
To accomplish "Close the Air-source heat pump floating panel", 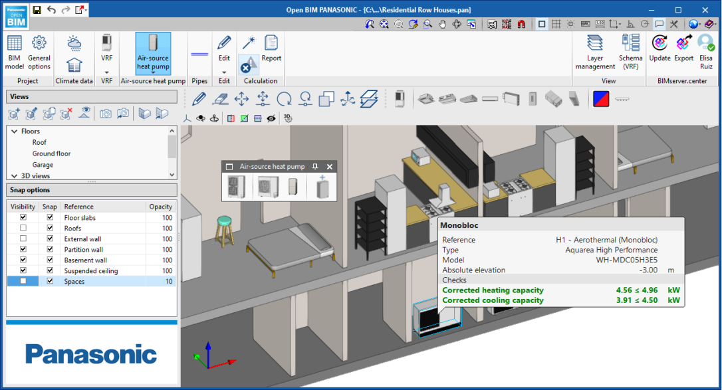I will 329,167.
